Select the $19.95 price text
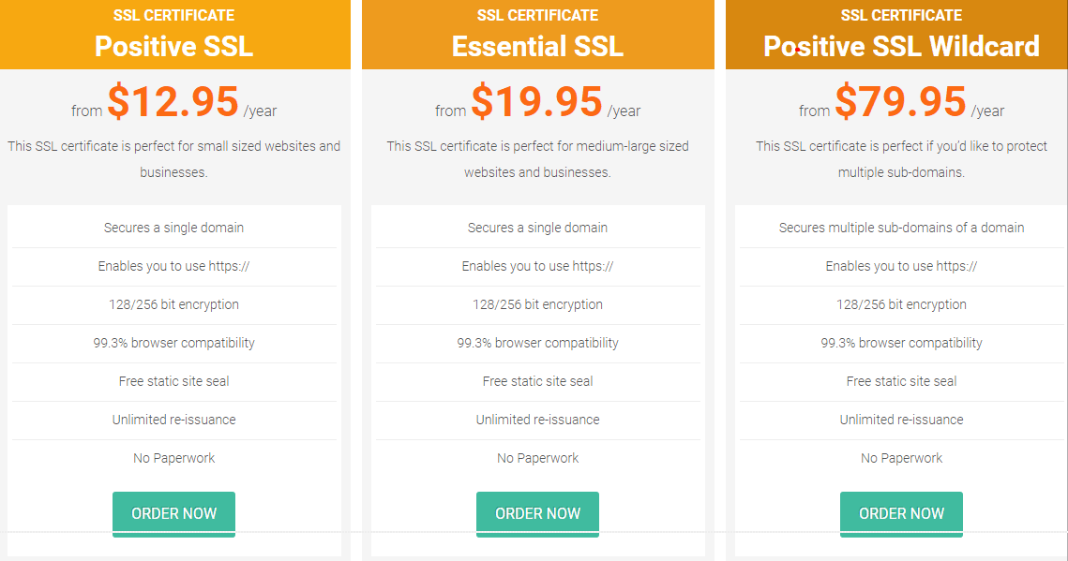 point(536,101)
